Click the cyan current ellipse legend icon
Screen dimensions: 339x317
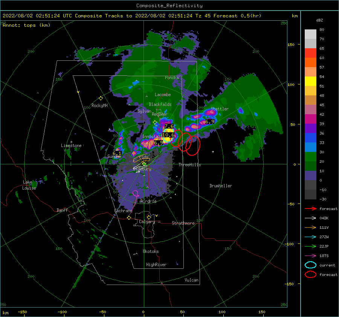tap(310, 265)
